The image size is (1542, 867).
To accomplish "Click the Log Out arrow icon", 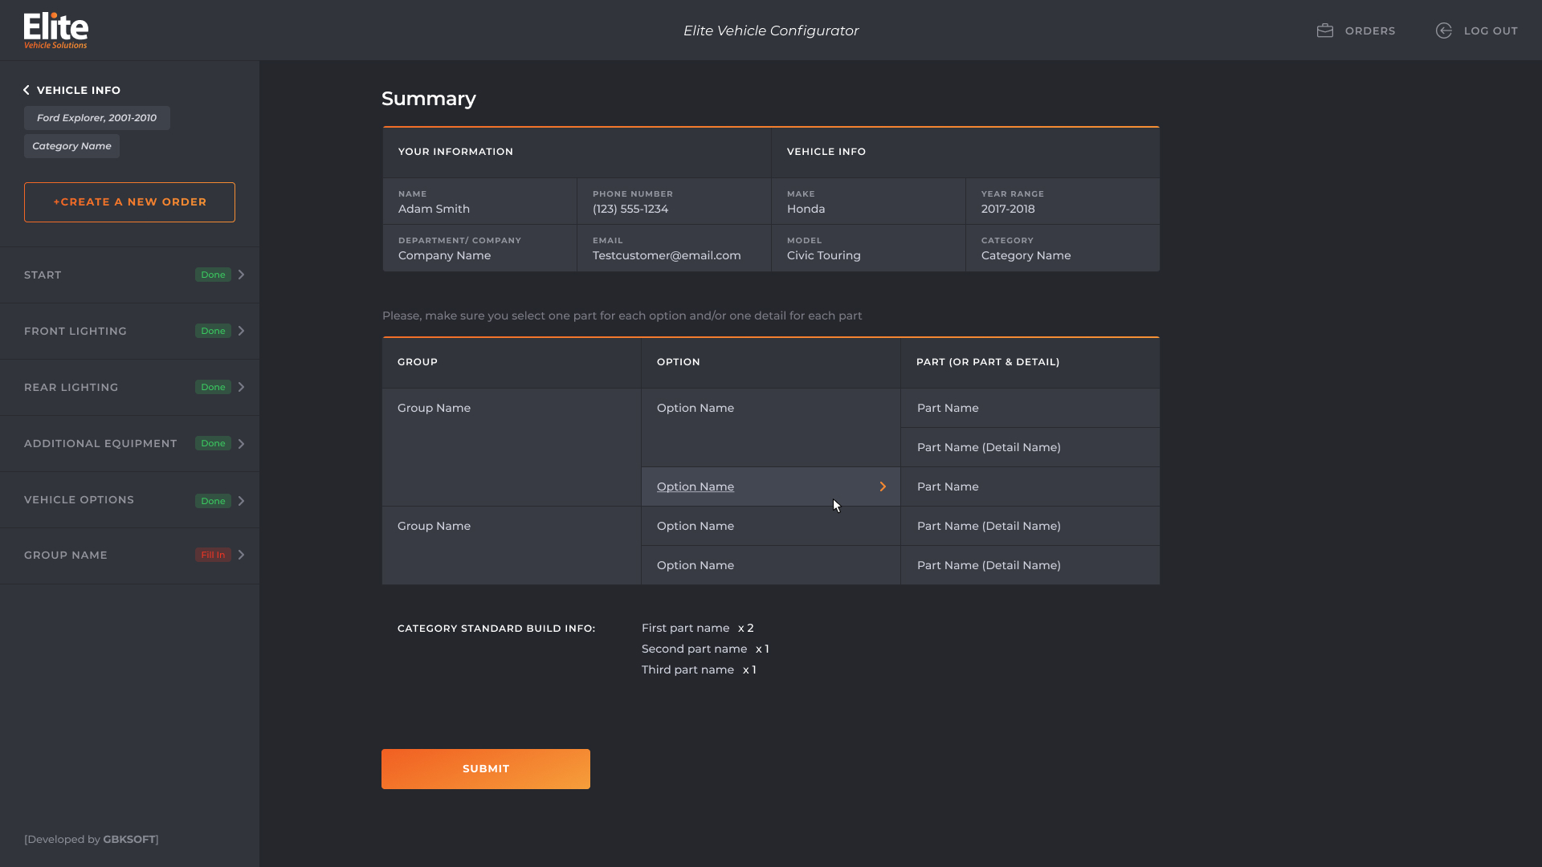I will [1444, 31].
